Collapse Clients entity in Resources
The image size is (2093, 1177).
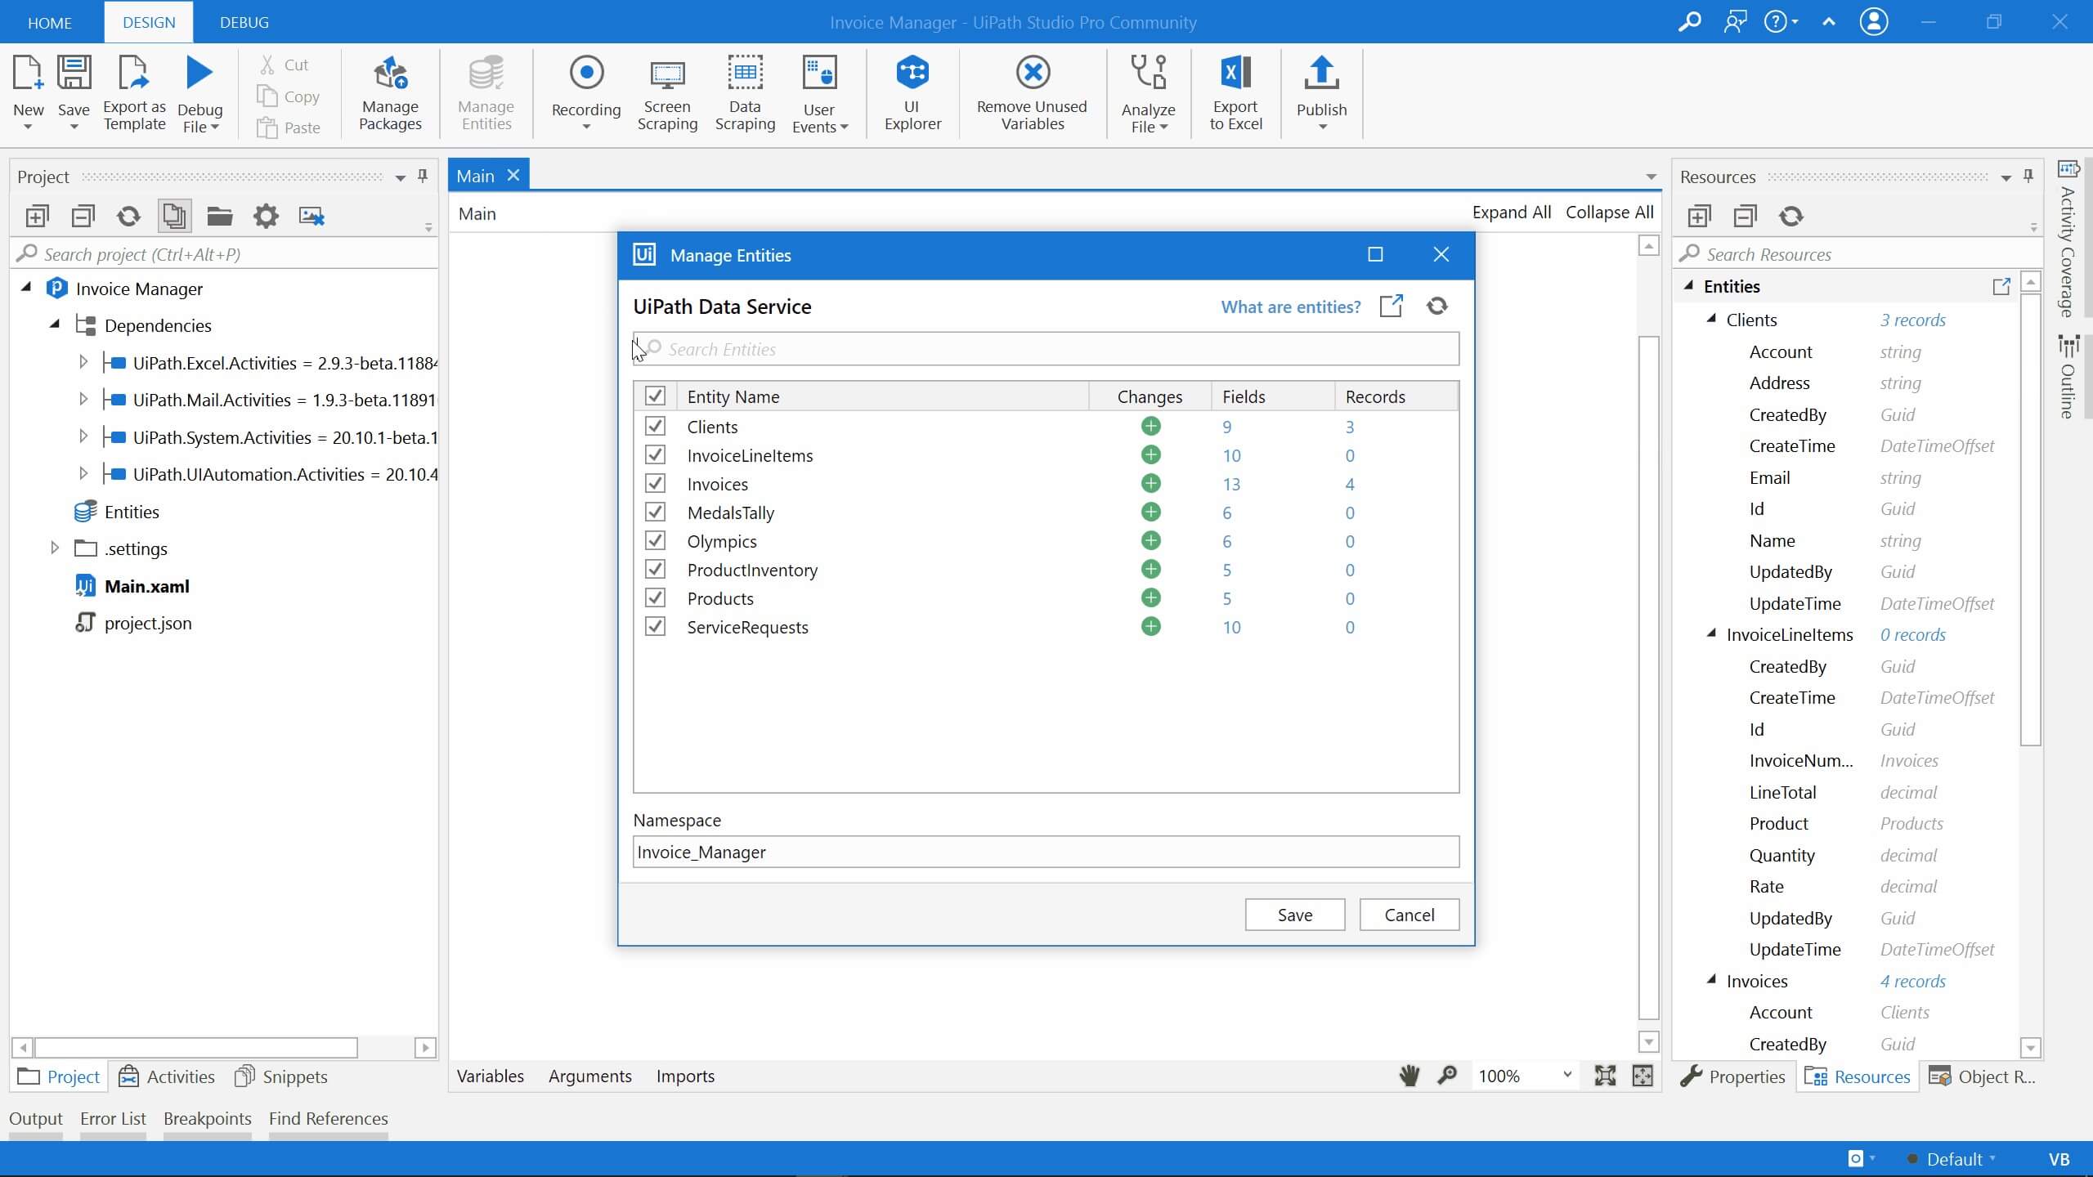pyautogui.click(x=1711, y=319)
